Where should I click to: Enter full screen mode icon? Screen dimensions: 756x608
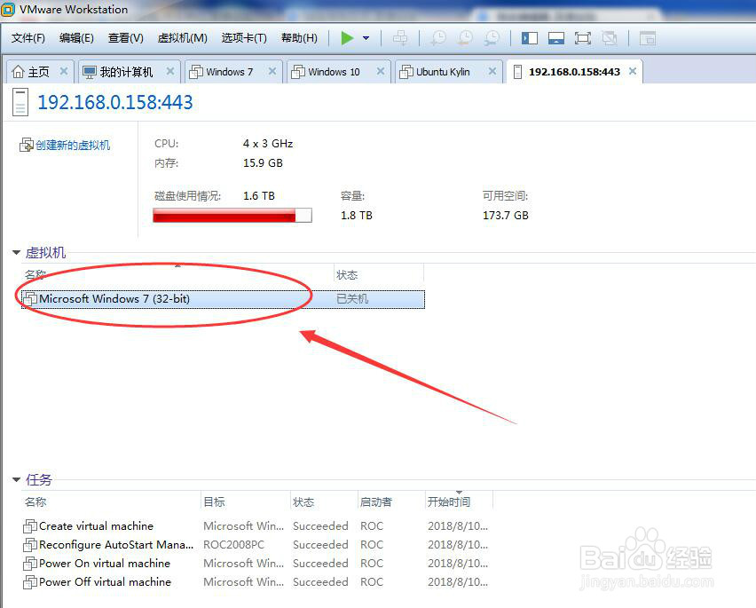point(583,38)
